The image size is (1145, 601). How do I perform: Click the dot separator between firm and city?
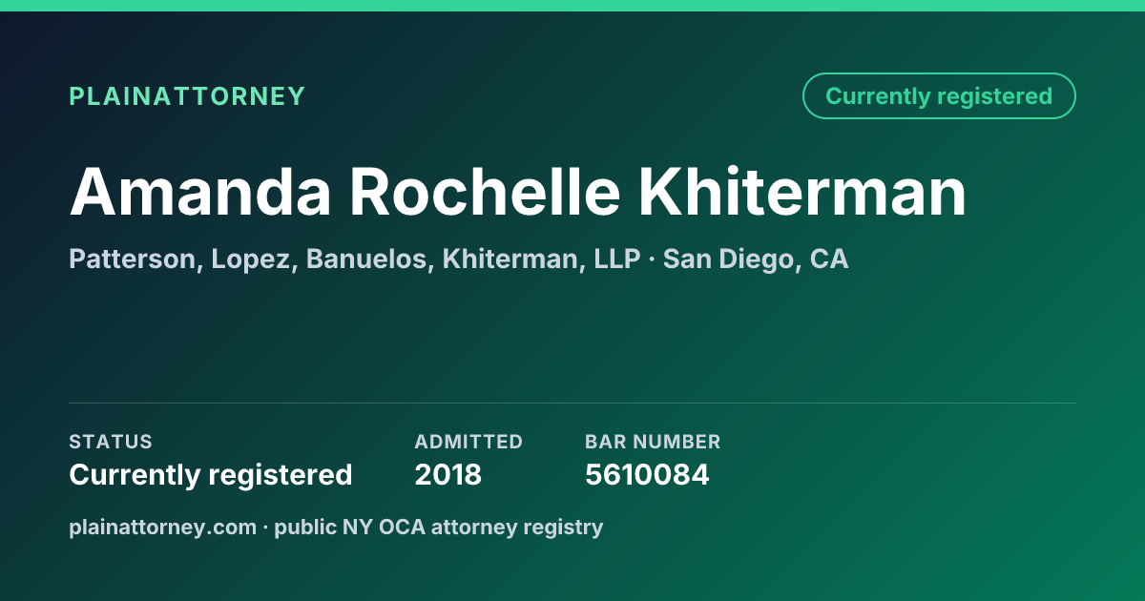tap(652, 259)
